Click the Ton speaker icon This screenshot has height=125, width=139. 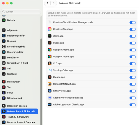click(x=4, y=87)
